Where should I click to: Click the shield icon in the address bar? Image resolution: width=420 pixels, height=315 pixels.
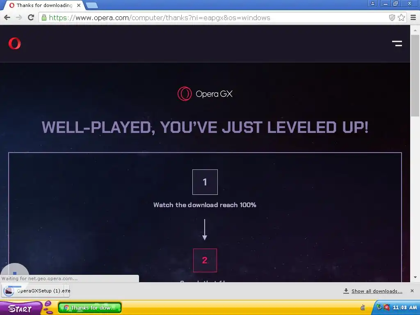392,18
